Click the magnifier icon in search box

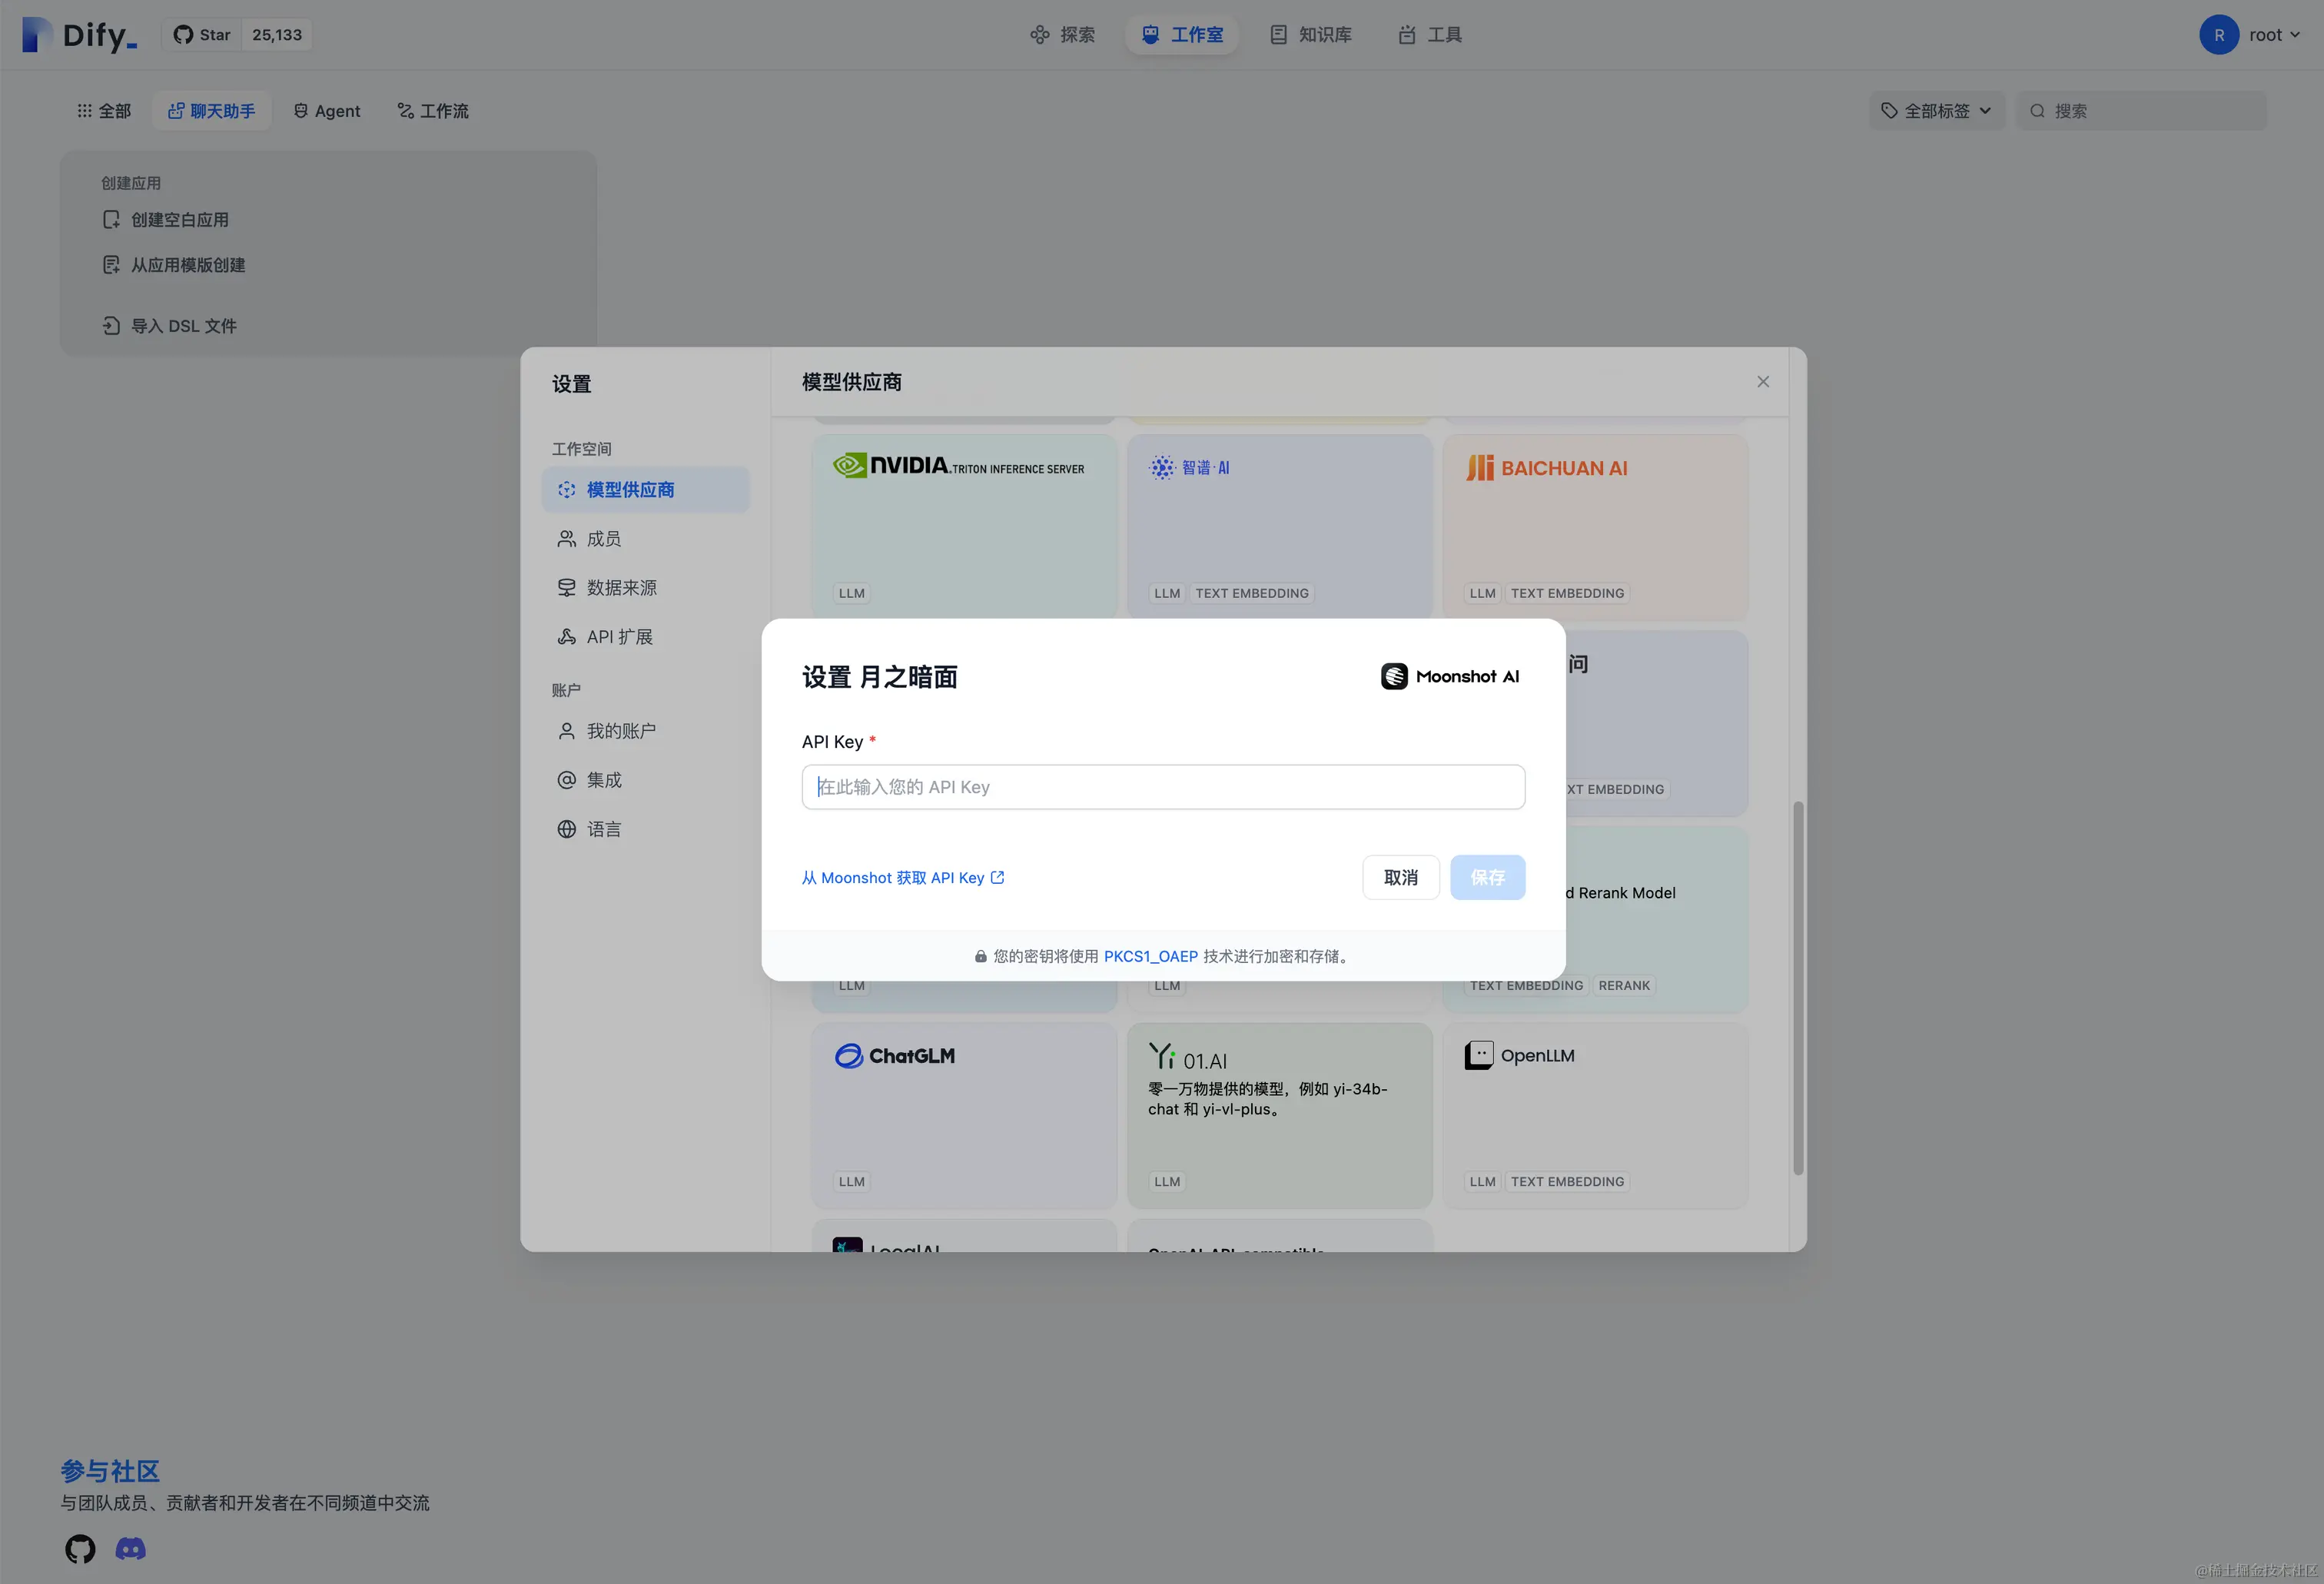(2037, 111)
